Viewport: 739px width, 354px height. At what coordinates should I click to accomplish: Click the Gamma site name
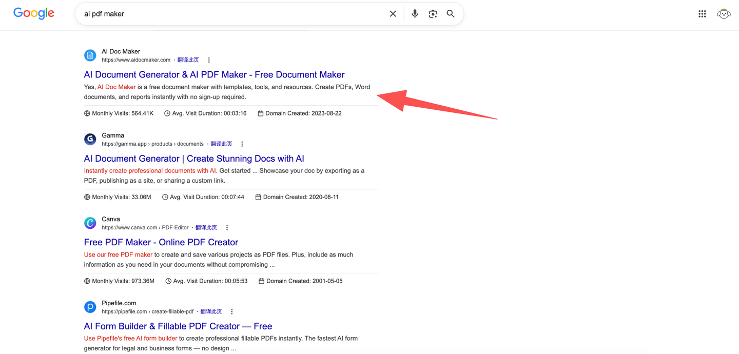pos(113,135)
